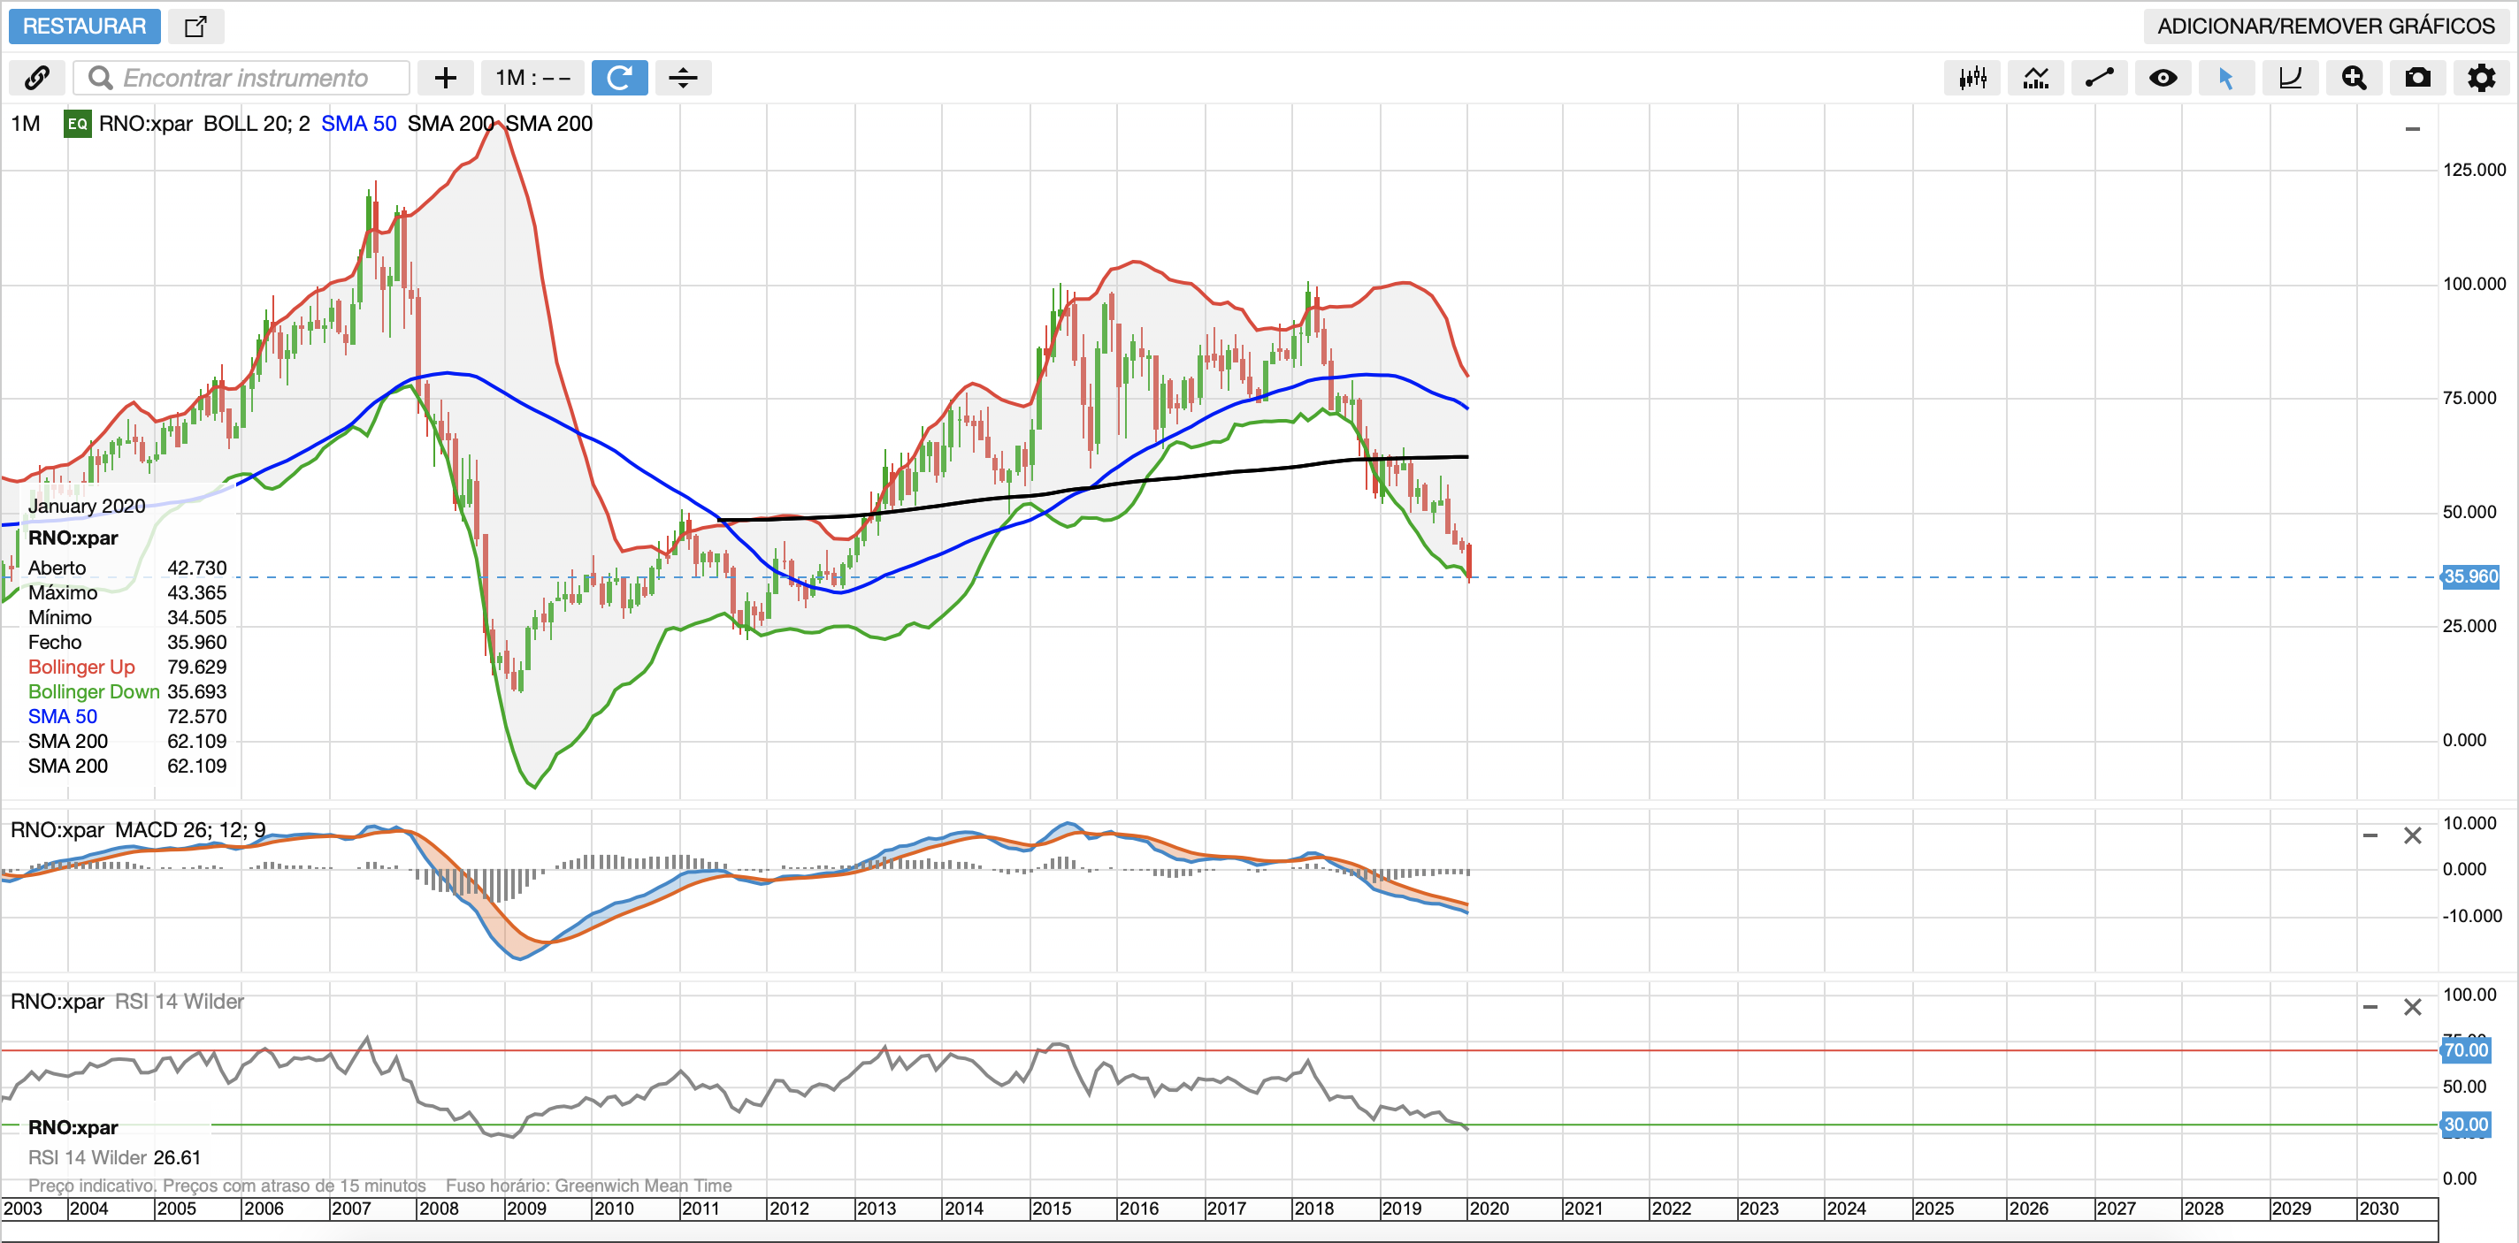
Task: Open the technical indicators studies menu
Action: pos(2035,78)
